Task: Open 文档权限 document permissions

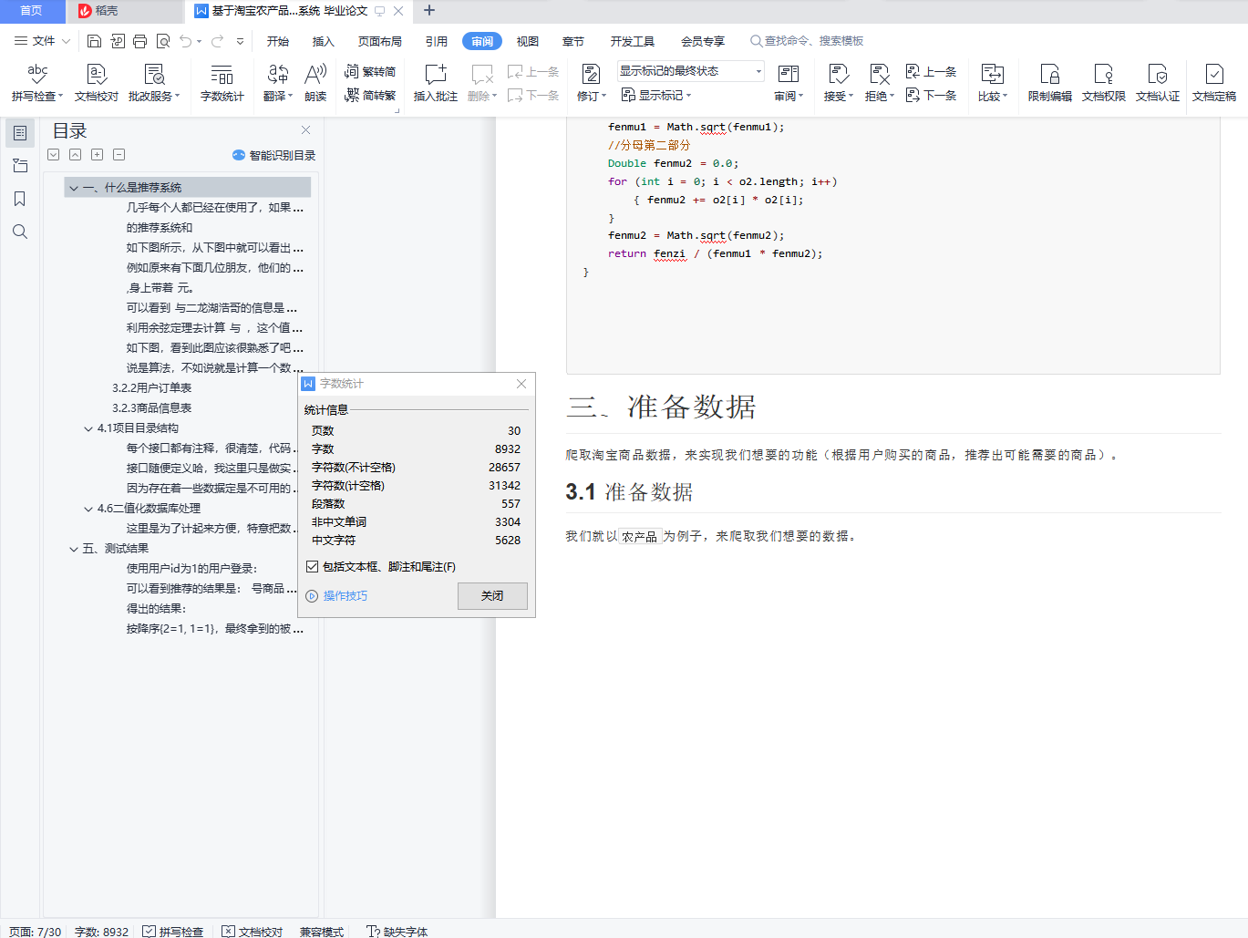Action: pos(1104,82)
